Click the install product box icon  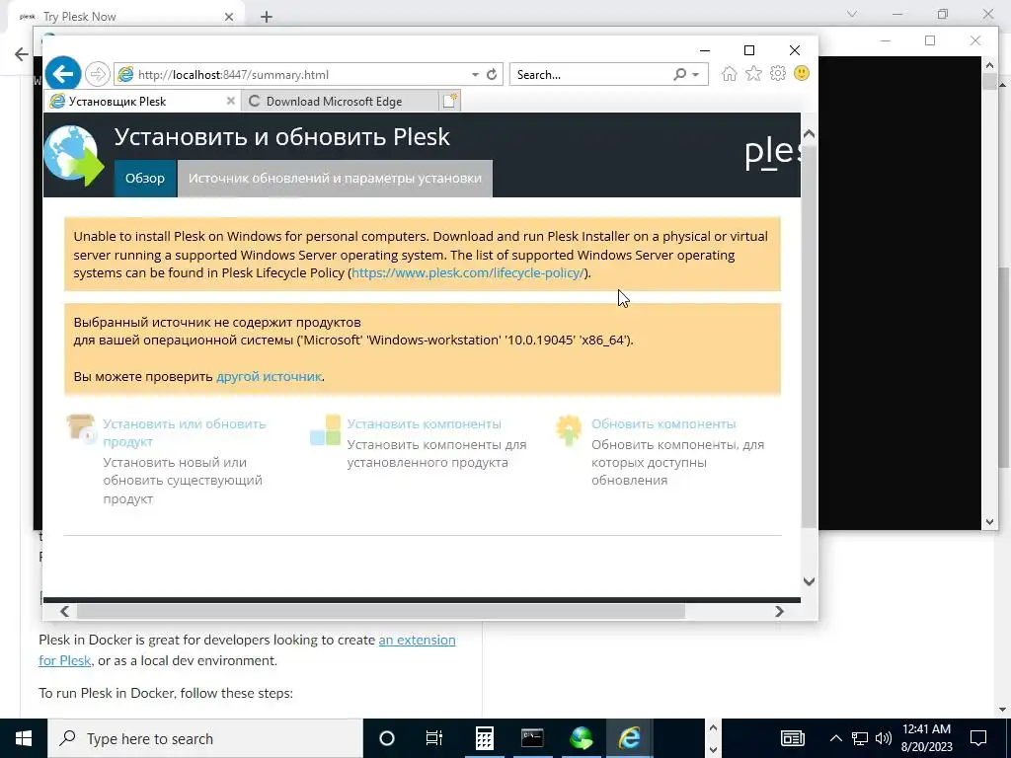[x=81, y=430]
